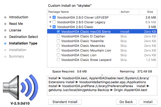Enable VoodooHDA Clasic Snow Leopard checkbox
Screen dimensions: 161x107
pyautogui.click(x=58, y=60)
